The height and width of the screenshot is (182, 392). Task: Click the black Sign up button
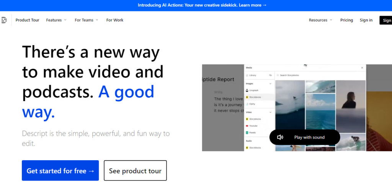[x=386, y=20]
